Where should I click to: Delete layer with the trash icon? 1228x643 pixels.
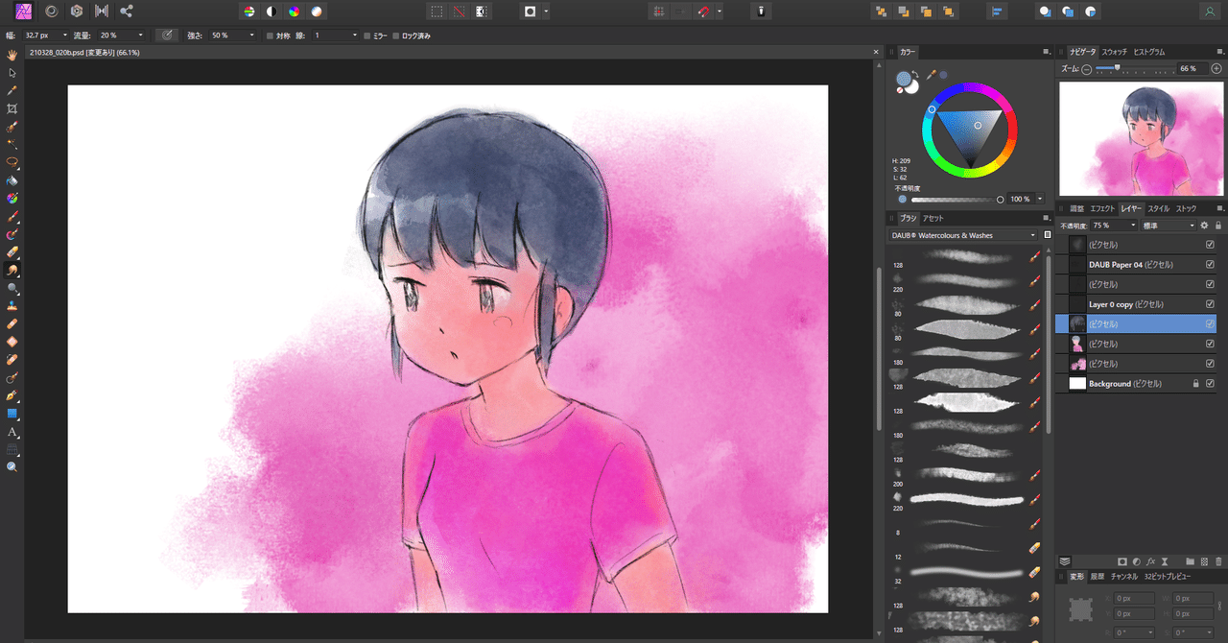(1218, 560)
